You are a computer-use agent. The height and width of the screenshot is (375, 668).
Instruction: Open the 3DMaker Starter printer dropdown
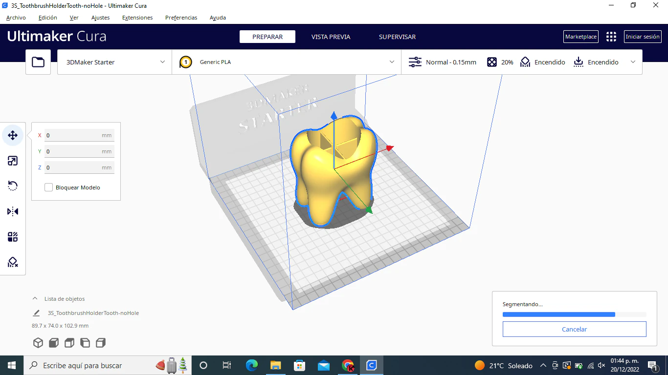[114, 62]
